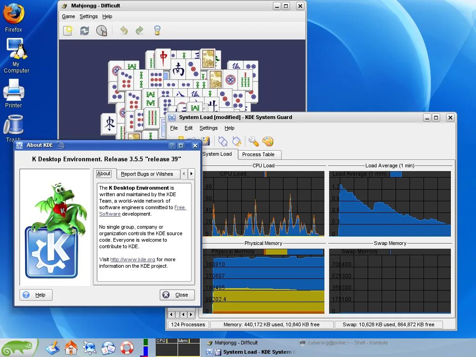The height and width of the screenshot is (357, 476).
Task: Open Settings menu in KDE System Guard
Action: point(208,128)
